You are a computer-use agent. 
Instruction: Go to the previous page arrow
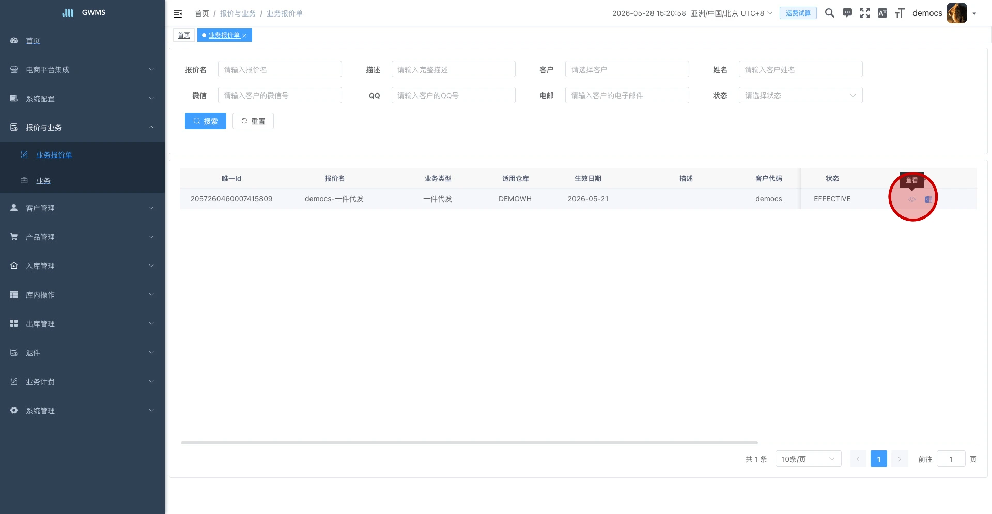click(858, 459)
